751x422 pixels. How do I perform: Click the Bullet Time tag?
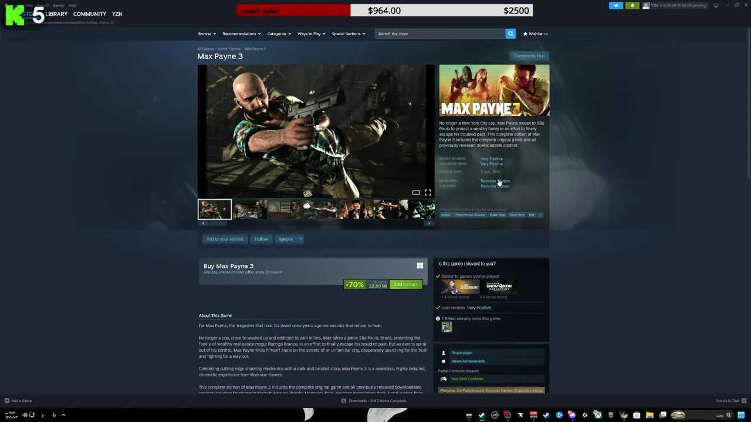pyautogui.click(x=497, y=215)
